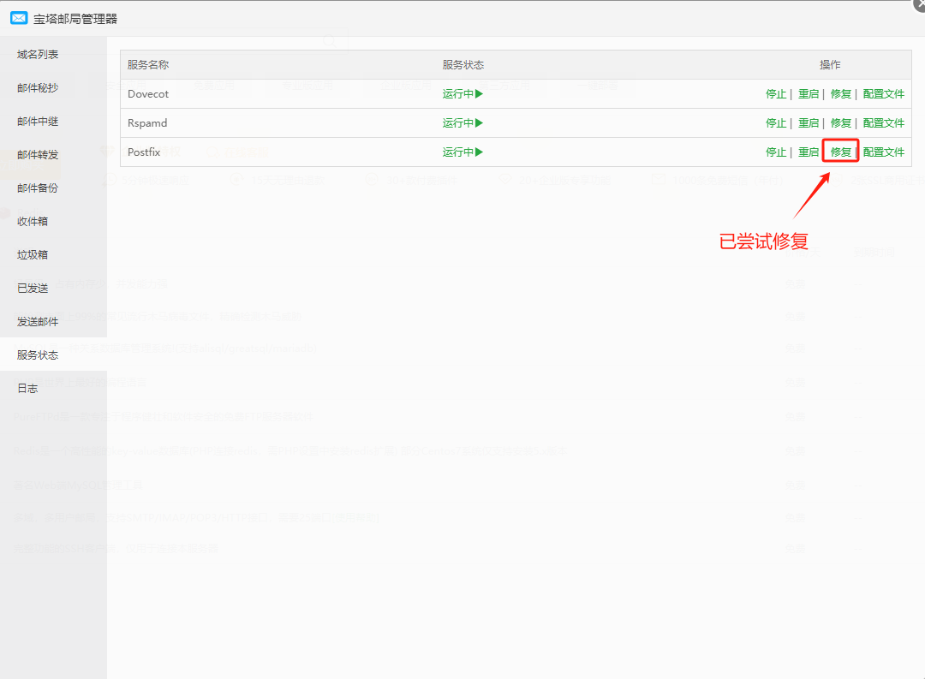
Task: Restart the Rspamd service
Action: (x=809, y=122)
